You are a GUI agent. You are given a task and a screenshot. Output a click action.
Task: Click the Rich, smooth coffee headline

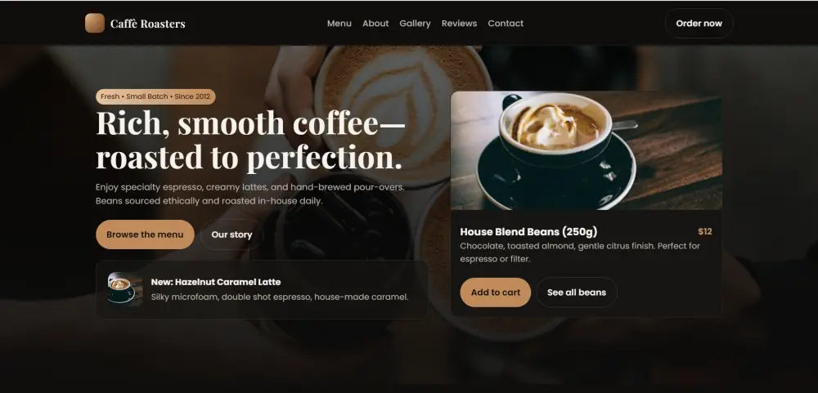tap(250, 141)
